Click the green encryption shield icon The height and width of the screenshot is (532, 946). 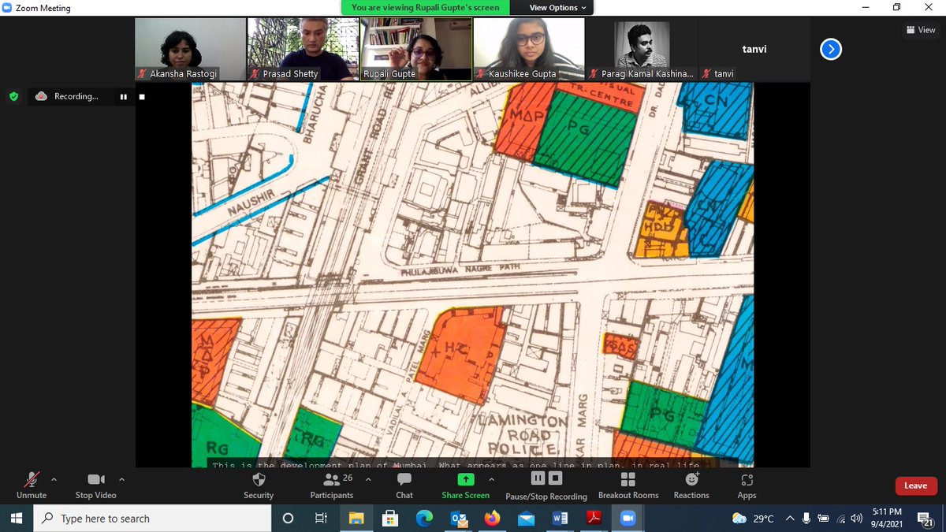(x=13, y=97)
